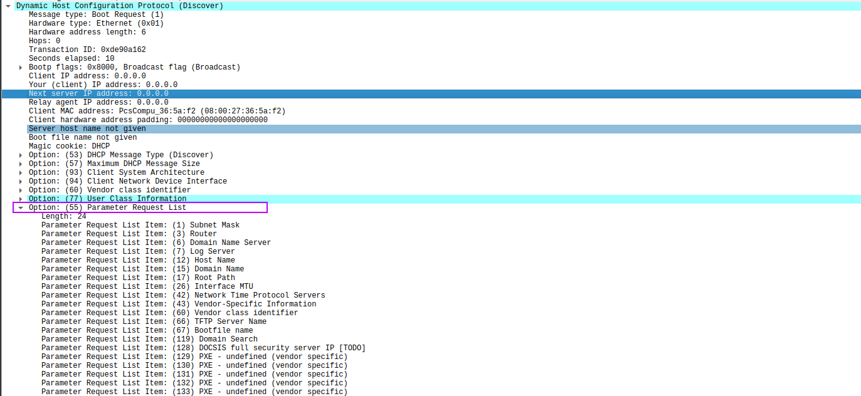Expand Option 93 Client System Architecture
Screen dimensions: 861x396
[21, 172]
